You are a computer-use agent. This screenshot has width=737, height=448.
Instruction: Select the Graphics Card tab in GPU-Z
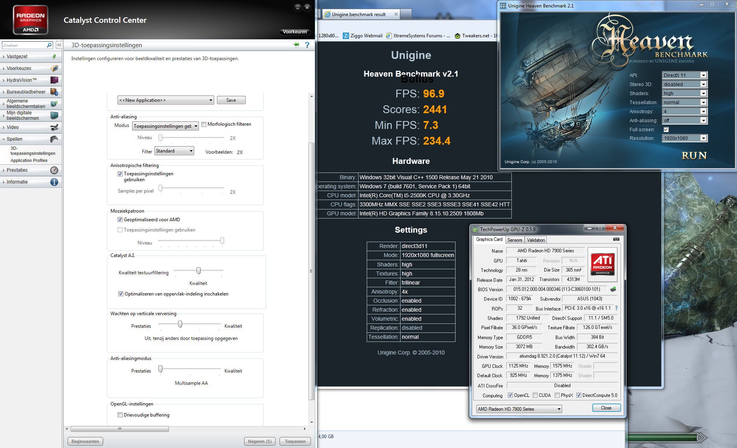pos(489,239)
